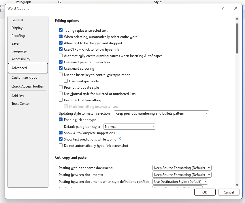Select the Language category

(x=28, y=51)
